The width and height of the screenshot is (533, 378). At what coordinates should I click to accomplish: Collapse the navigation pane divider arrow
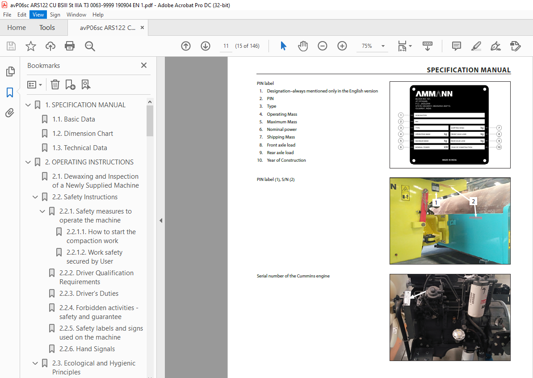pyautogui.click(x=161, y=220)
